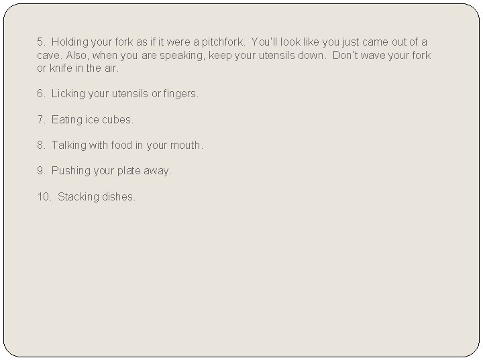Click the word 'mouth' in item 8
Screen dimensions: 483x362
(x=186, y=145)
